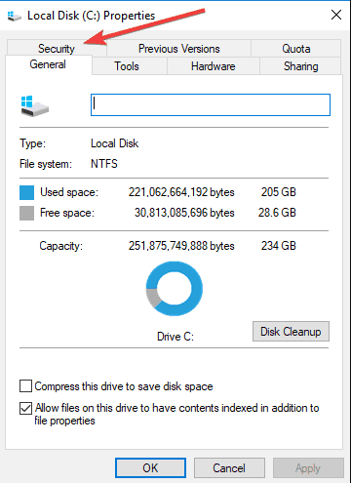Click the blue Used space color square
351x483 pixels.
point(26,192)
